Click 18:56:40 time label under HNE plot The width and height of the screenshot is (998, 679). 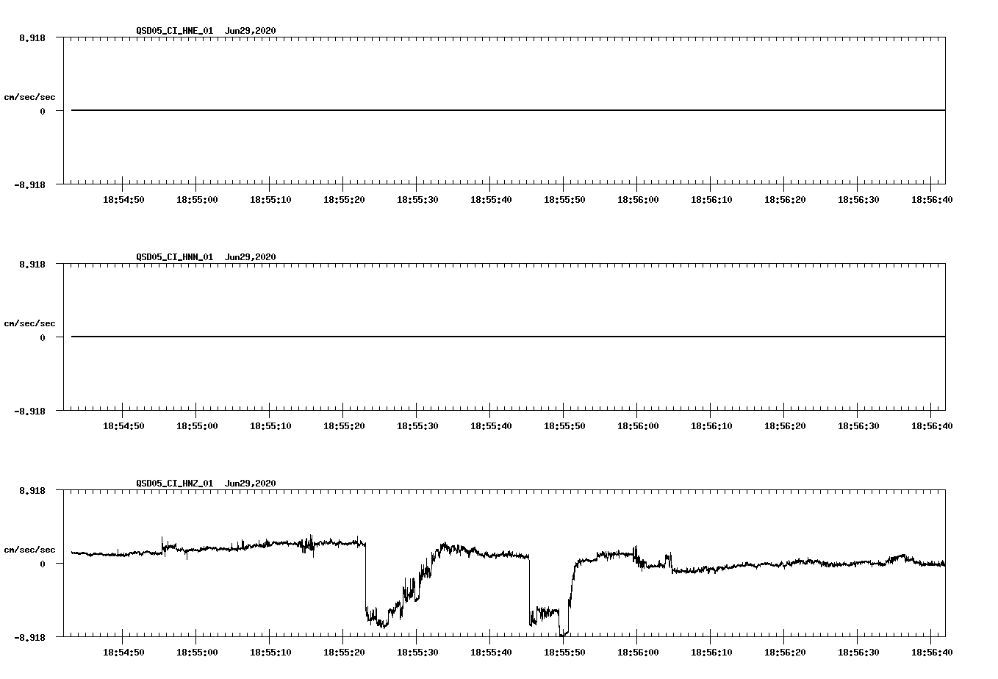coord(932,200)
